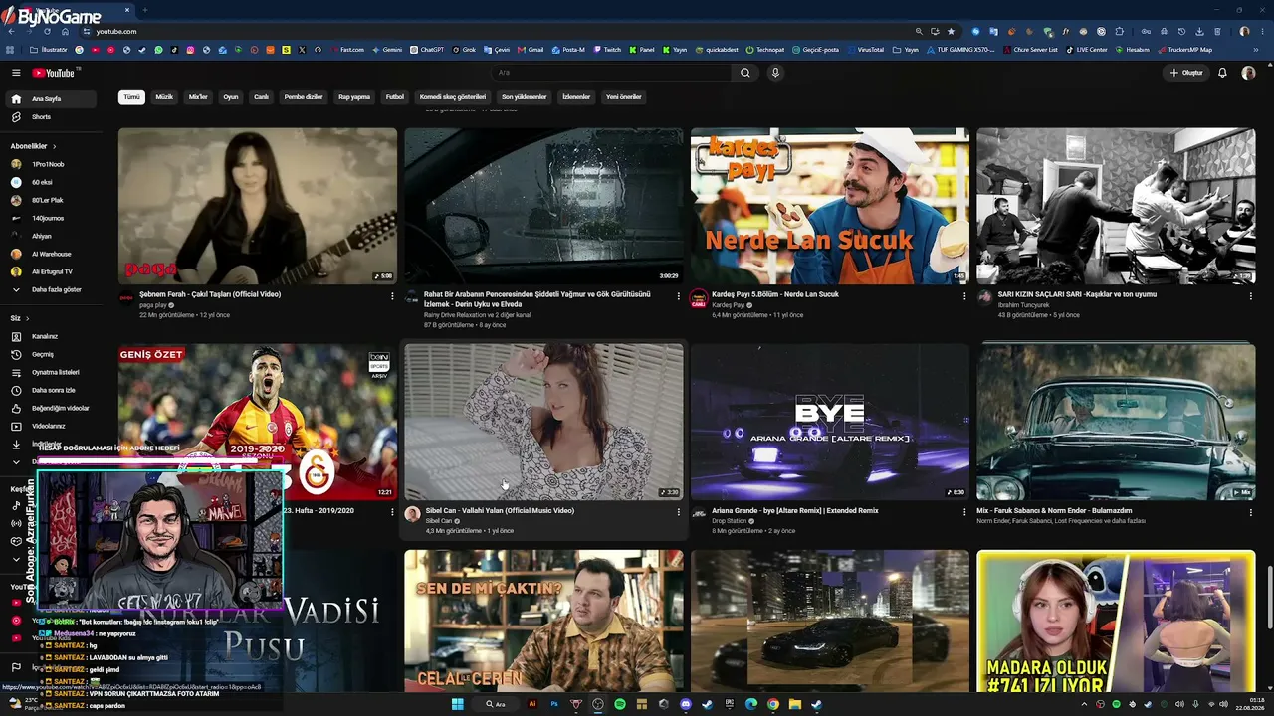Open Oynatma listeleri playlists
The height and width of the screenshot is (716, 1274).
pos(53,372)
